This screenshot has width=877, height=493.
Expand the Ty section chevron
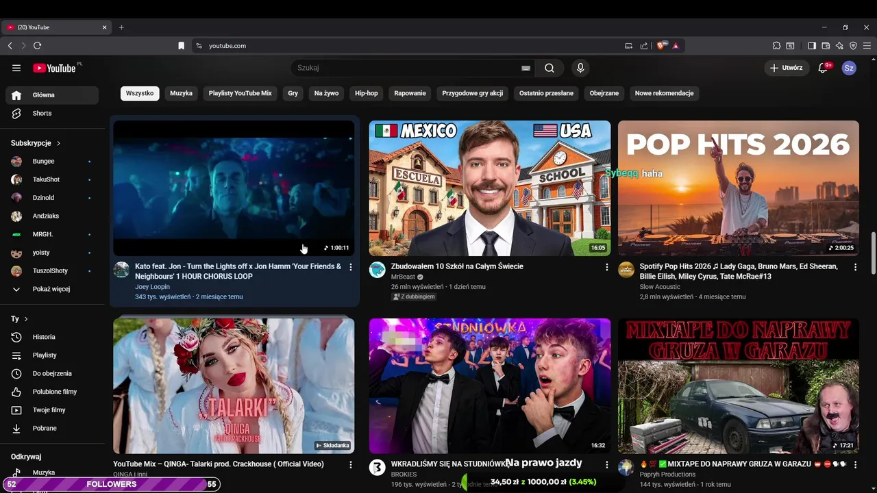(x=26, y=319)
